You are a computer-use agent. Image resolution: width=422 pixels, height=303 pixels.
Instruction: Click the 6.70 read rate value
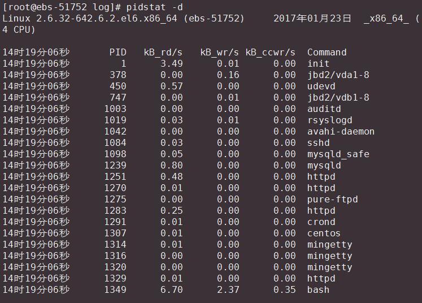[x=172, y=290]
